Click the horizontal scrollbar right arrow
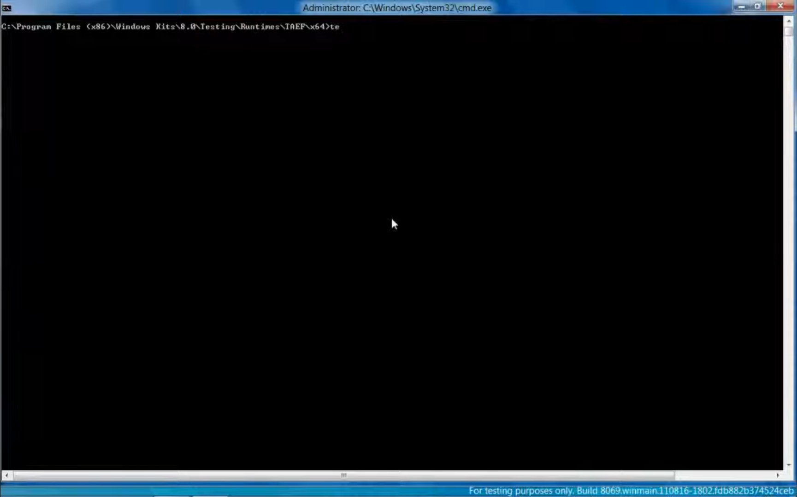797x497 pixels. click(x=778, y=475)
